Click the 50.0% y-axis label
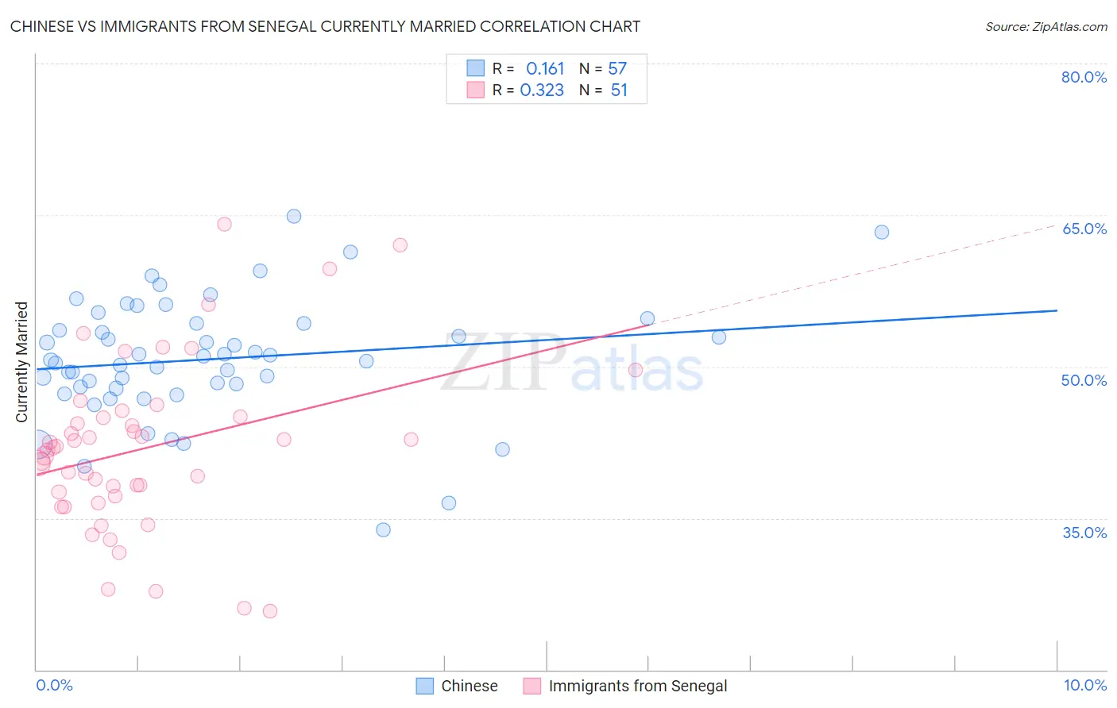This screenshot has width=1117, height=708. pyautogui.click(x=1084, y=380)
